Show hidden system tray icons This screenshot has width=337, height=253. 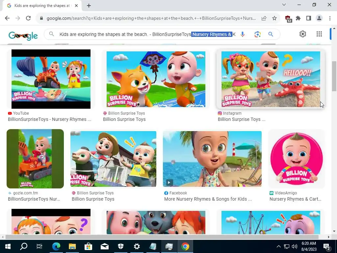278,246
